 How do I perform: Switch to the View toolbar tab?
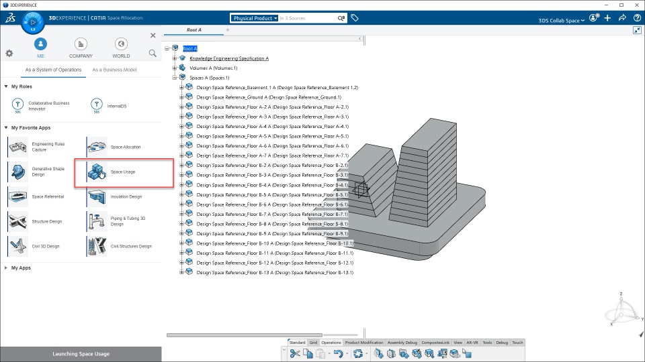[458, 343]
